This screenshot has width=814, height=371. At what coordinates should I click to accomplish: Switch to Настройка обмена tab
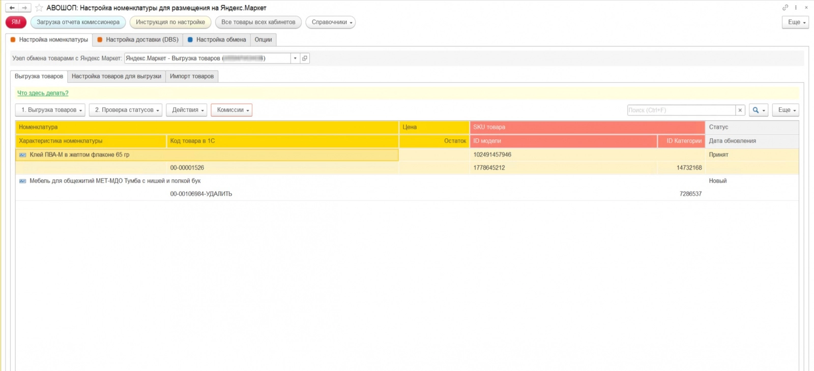point(217,40)
